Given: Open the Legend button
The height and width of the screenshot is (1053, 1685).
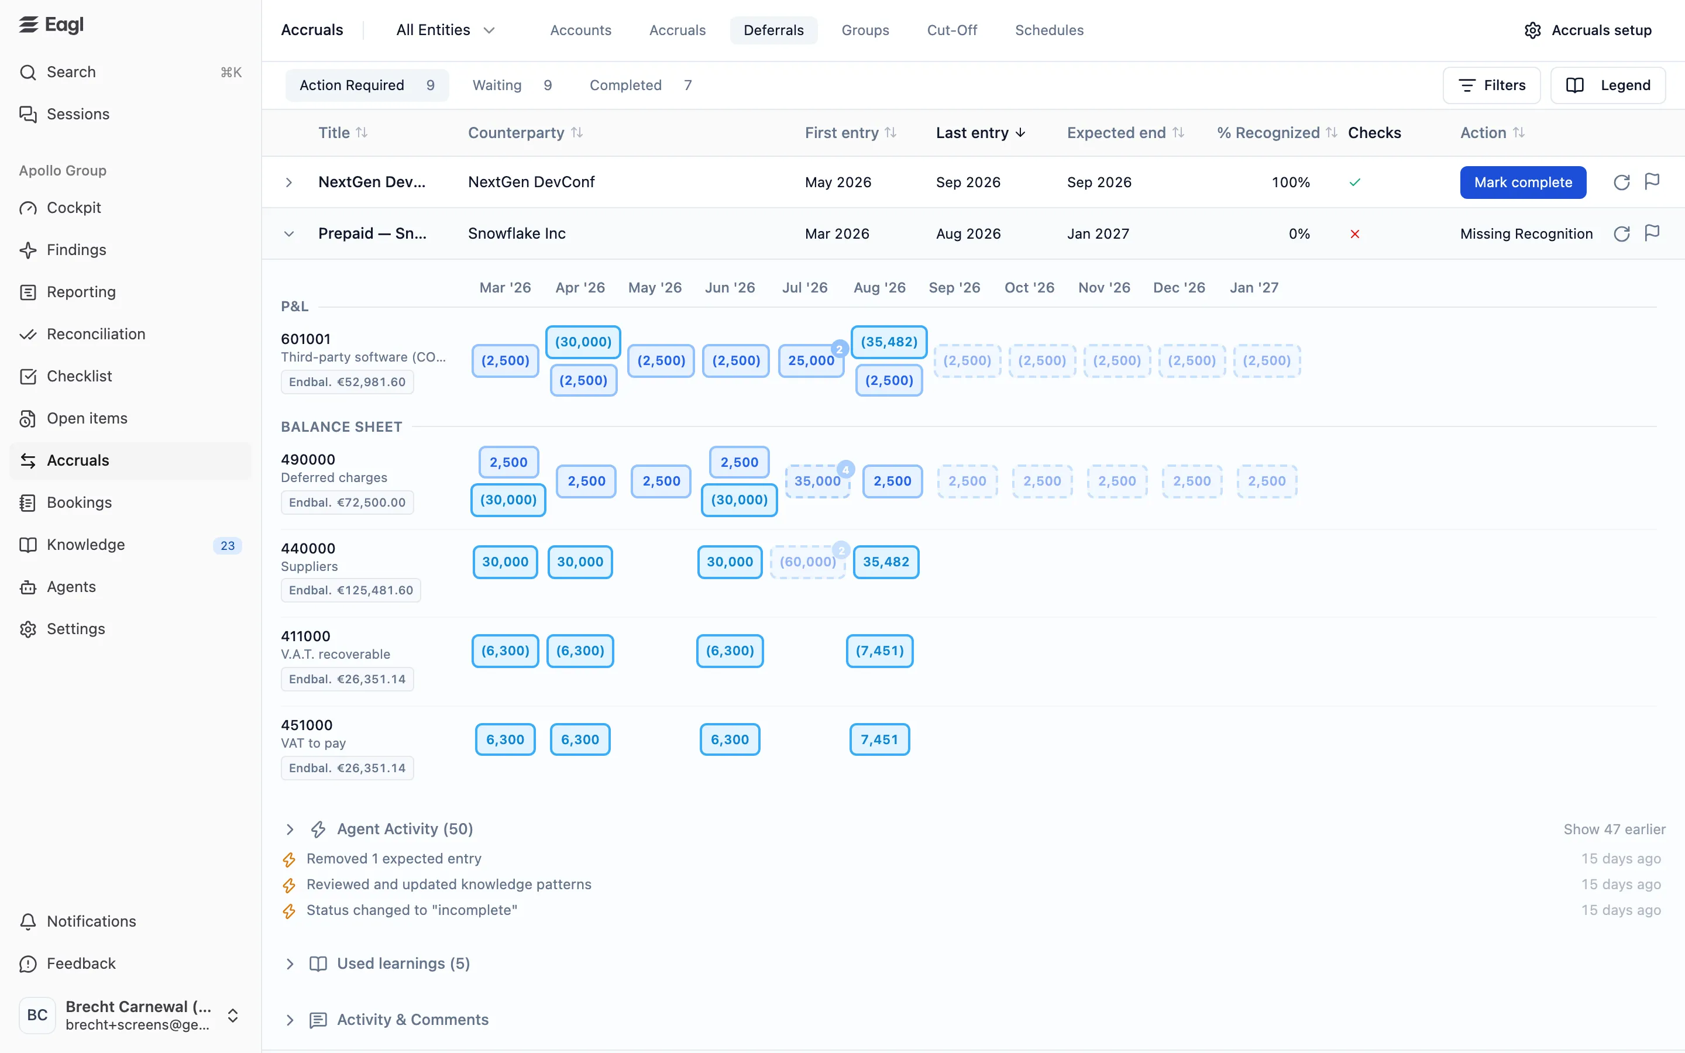Looking at the screenshot, I should coord(1608,85).
